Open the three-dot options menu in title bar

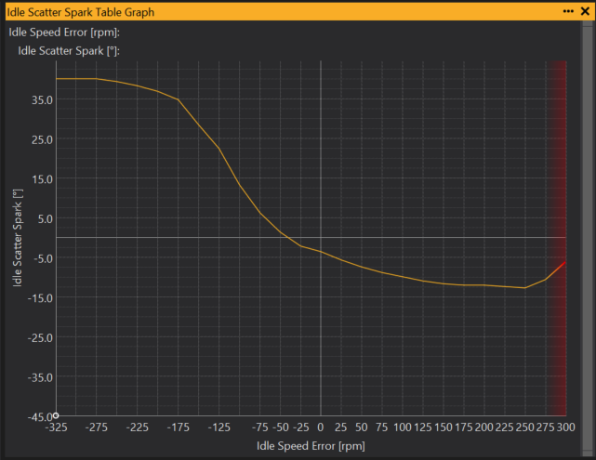point(568,11)
